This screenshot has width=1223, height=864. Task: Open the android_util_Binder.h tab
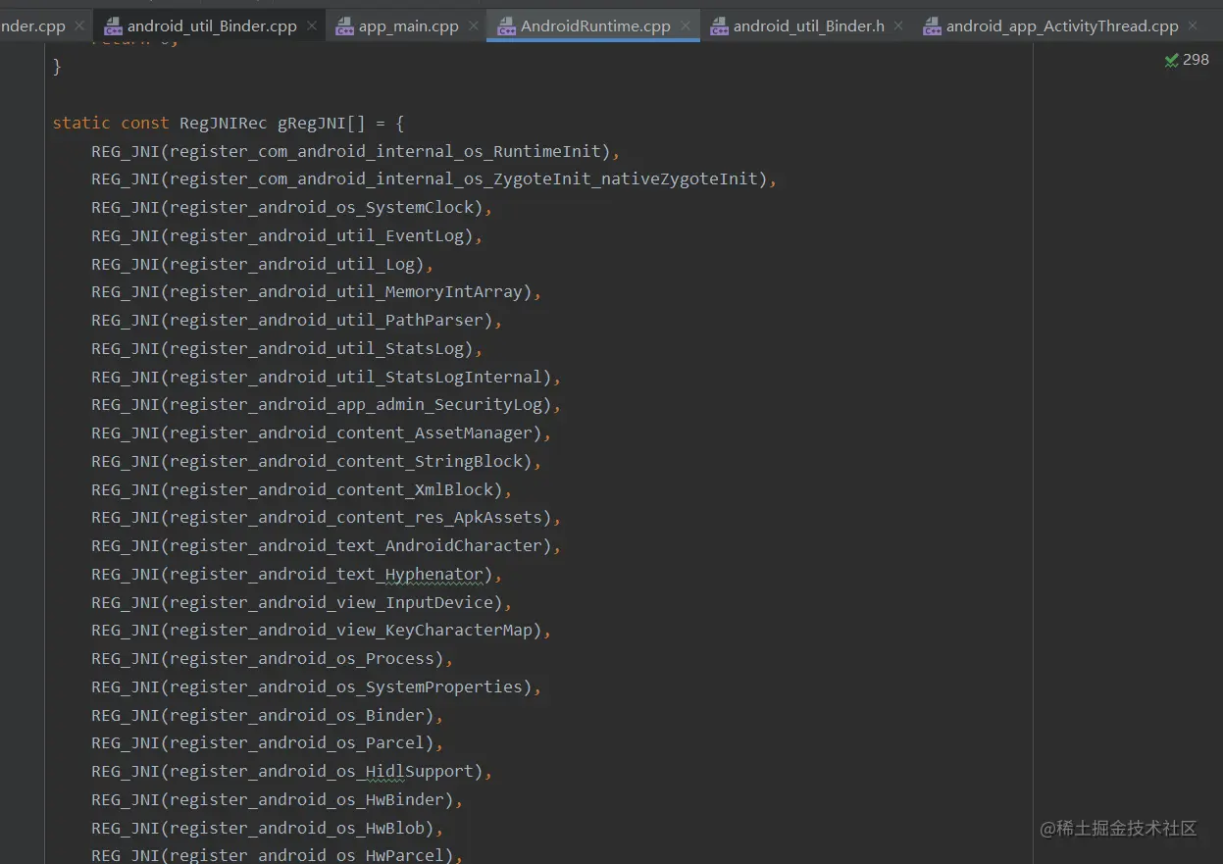point(808,26)
